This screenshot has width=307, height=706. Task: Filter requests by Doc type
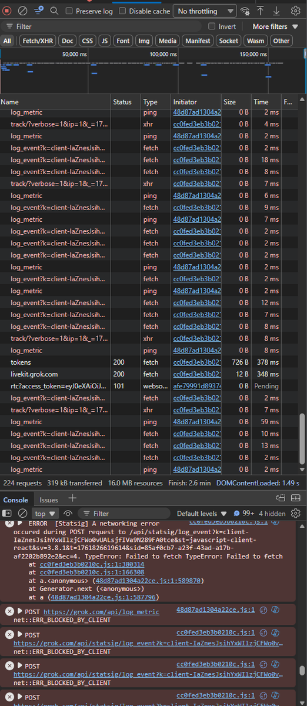coord(68,41)
